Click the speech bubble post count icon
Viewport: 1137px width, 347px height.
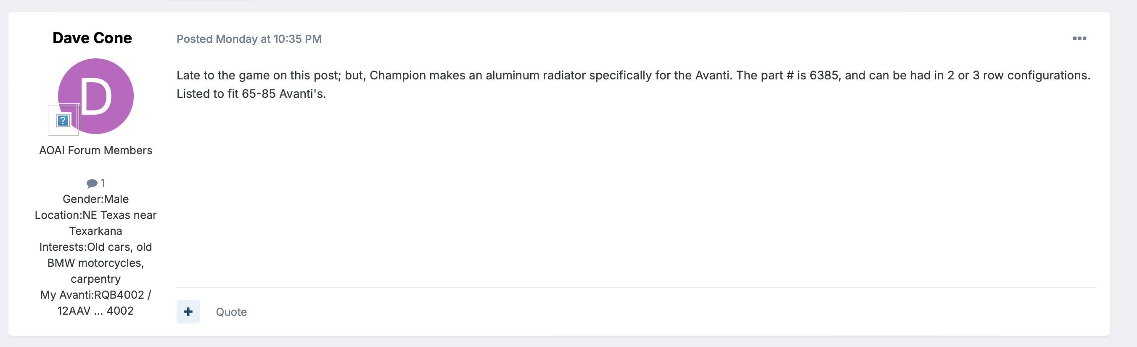tap(91, 183)
